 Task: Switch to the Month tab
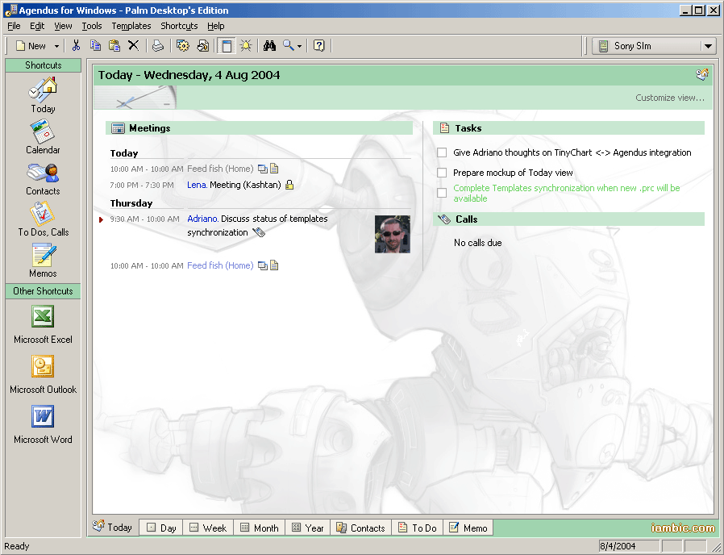[260, 528]
